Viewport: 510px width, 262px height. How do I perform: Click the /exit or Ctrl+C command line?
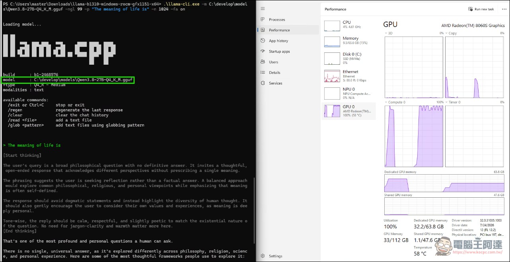46,105
